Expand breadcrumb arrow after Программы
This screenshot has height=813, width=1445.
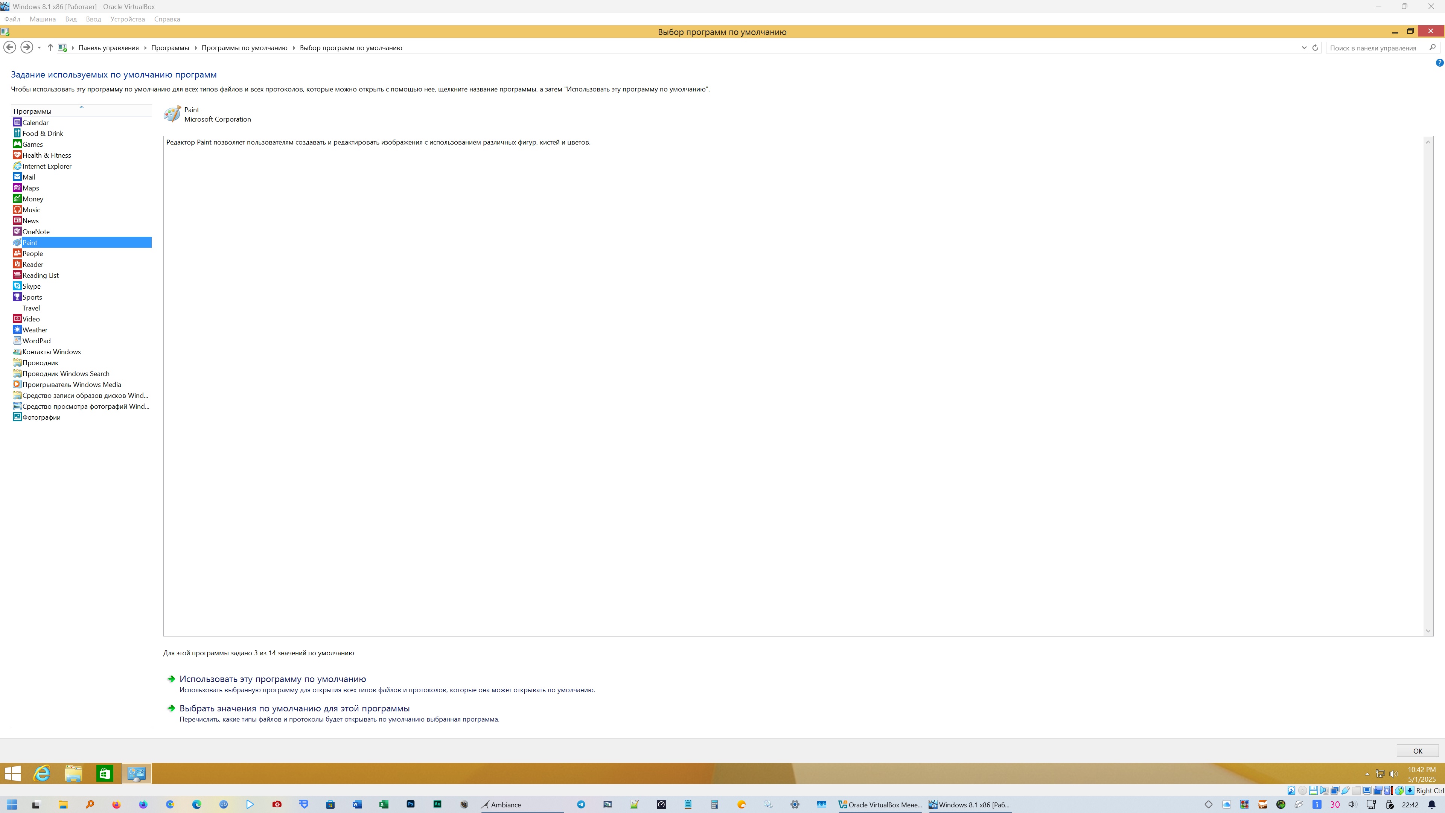[x=196, y=48]
